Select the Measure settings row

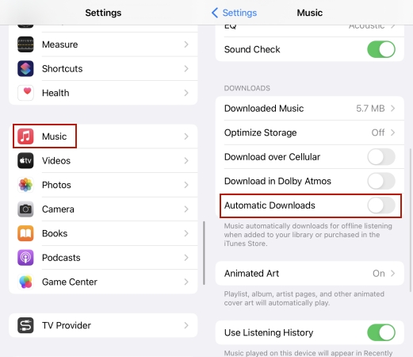103,44
